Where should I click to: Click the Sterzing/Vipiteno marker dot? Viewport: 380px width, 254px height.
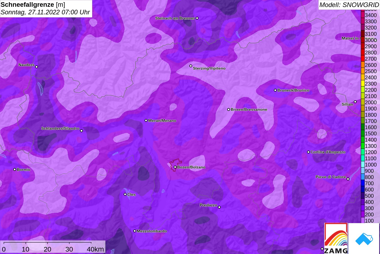191,66
